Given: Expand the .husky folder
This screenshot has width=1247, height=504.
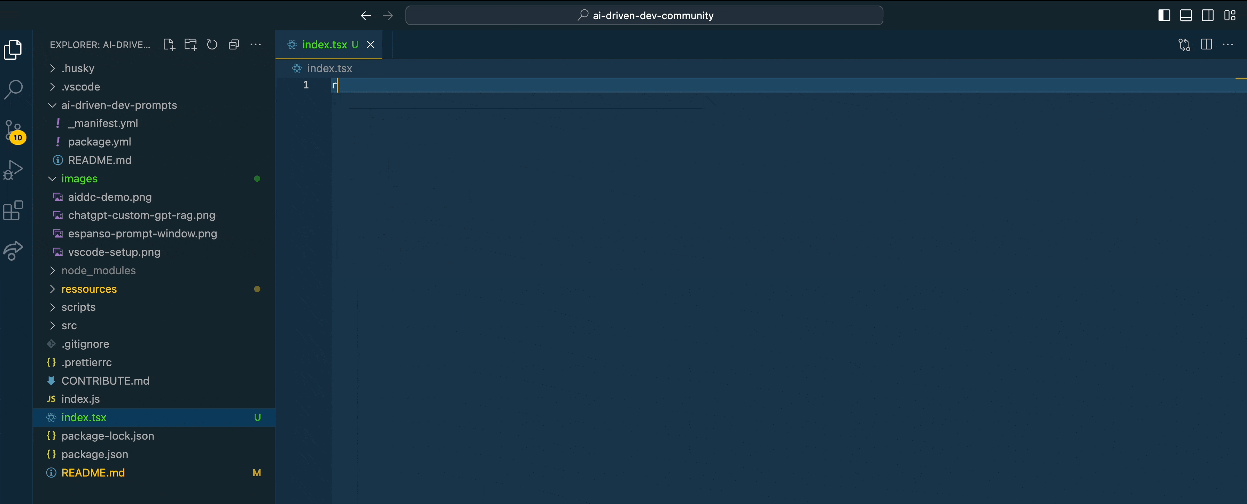Looking at the screenshot, I should point(77,68).
